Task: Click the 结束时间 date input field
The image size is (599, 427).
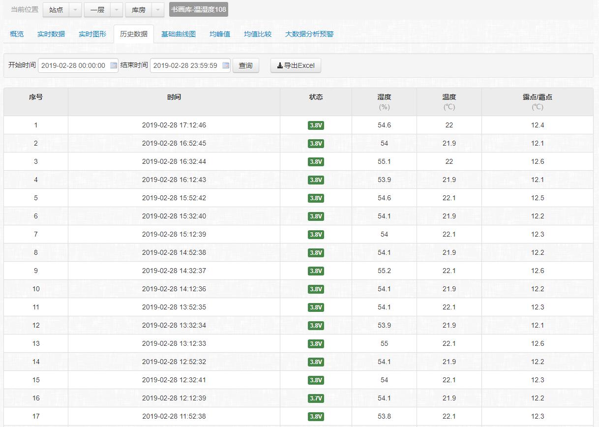Action: pyautogui.click(x=190, y=65)
